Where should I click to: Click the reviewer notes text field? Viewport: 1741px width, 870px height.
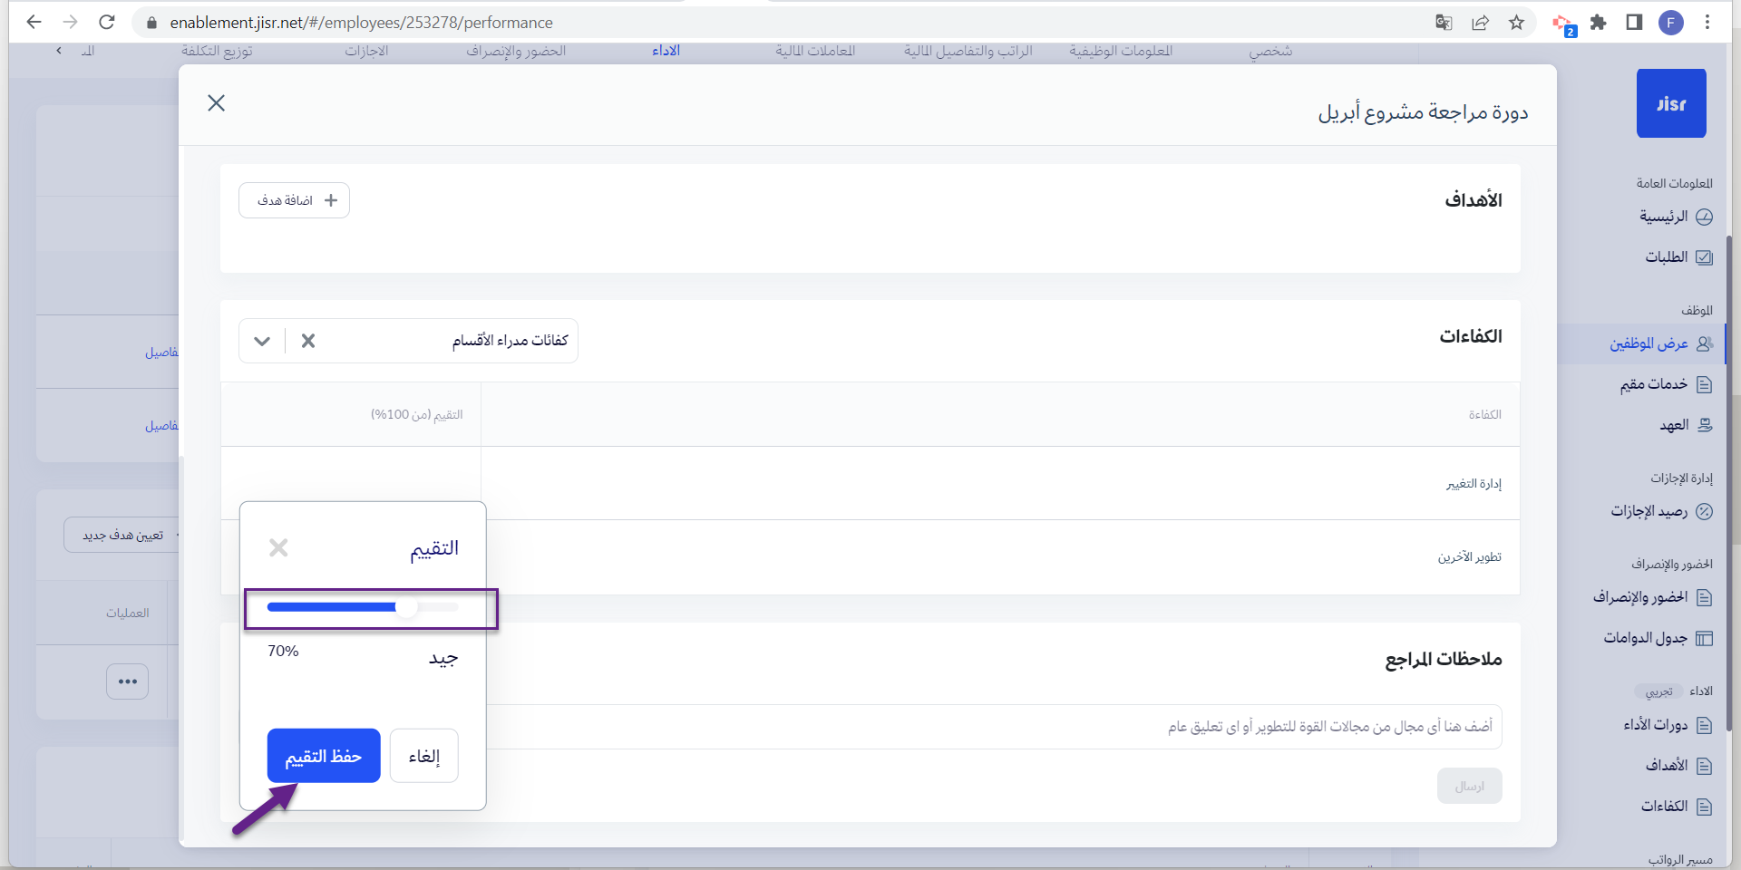tap(997, 727)
